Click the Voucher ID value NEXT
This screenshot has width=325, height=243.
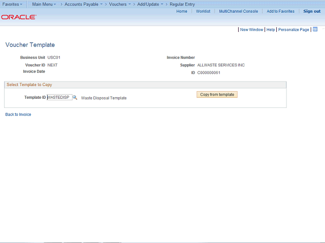[x=52, y=65]
